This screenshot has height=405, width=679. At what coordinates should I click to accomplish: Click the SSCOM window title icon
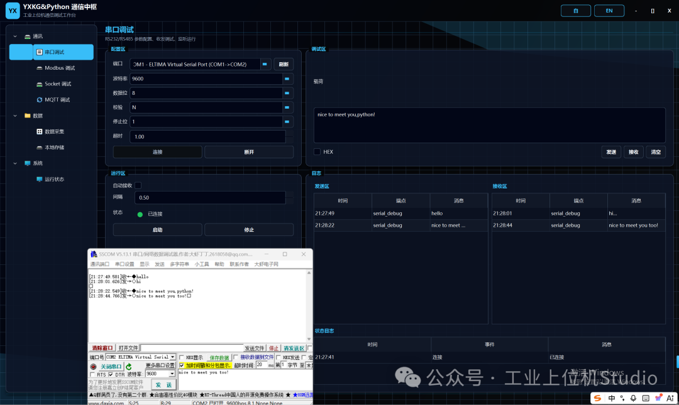[94, 254]
